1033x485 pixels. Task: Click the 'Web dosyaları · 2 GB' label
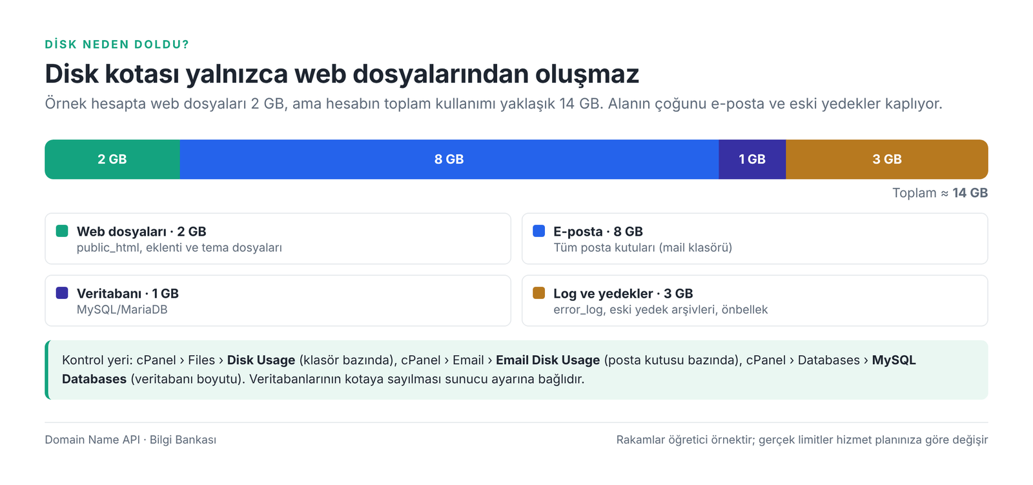click(141, 231)
